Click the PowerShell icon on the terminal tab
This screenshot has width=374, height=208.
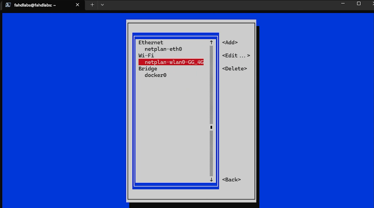point(7,5)
